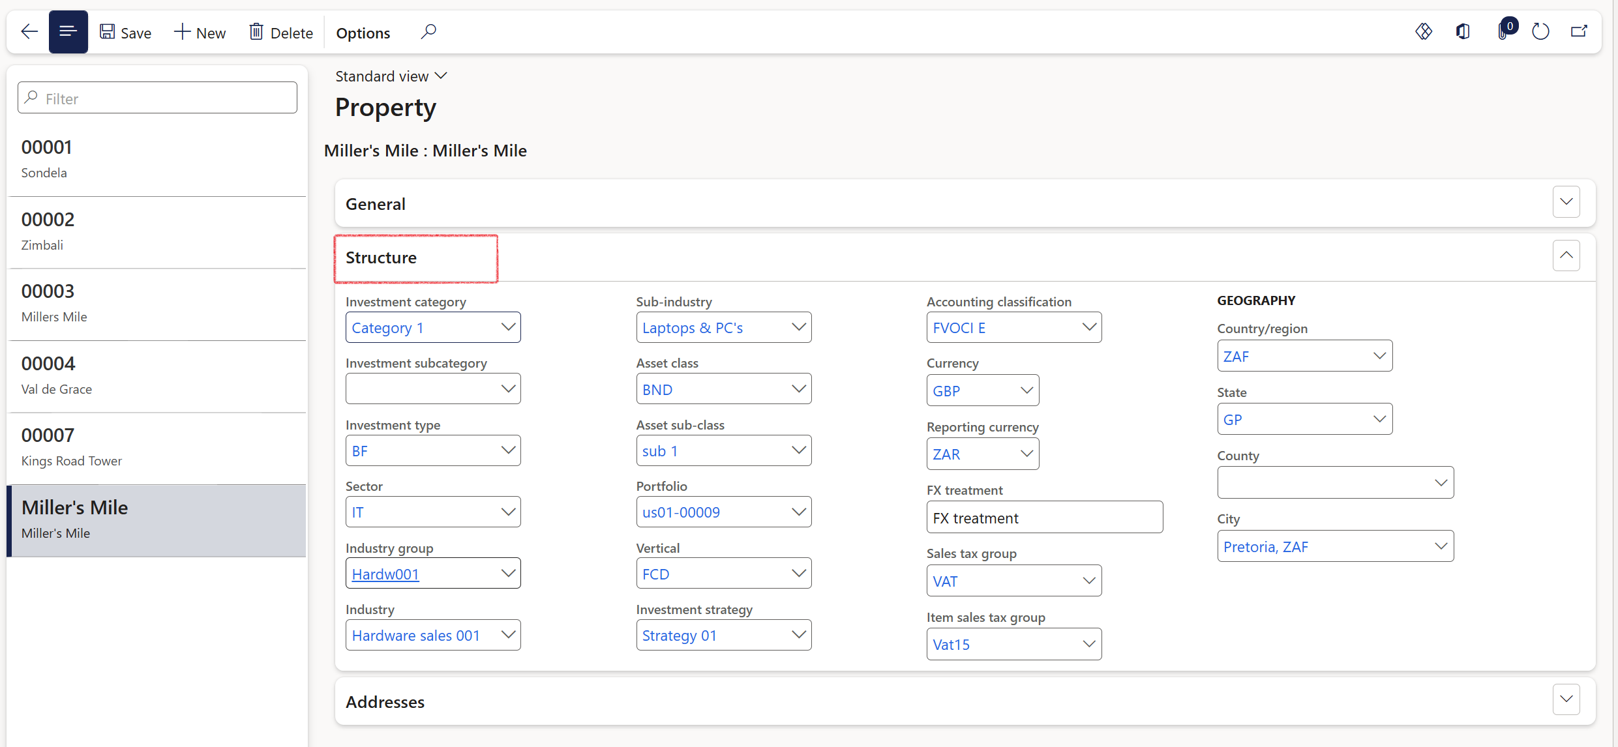Save the property record
Image resolution: width=1618 pixels, height=747 pixels.
point(125,33)
